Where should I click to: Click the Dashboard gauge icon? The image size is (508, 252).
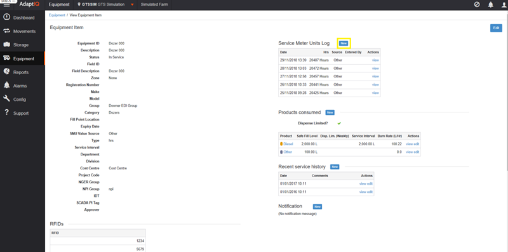click(6, 17)
